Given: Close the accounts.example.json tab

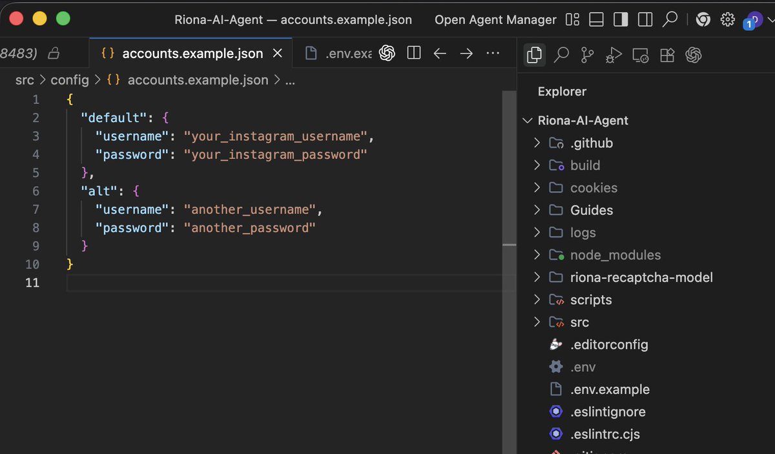Looking at the screenshot, I should (x=278, y=54).
